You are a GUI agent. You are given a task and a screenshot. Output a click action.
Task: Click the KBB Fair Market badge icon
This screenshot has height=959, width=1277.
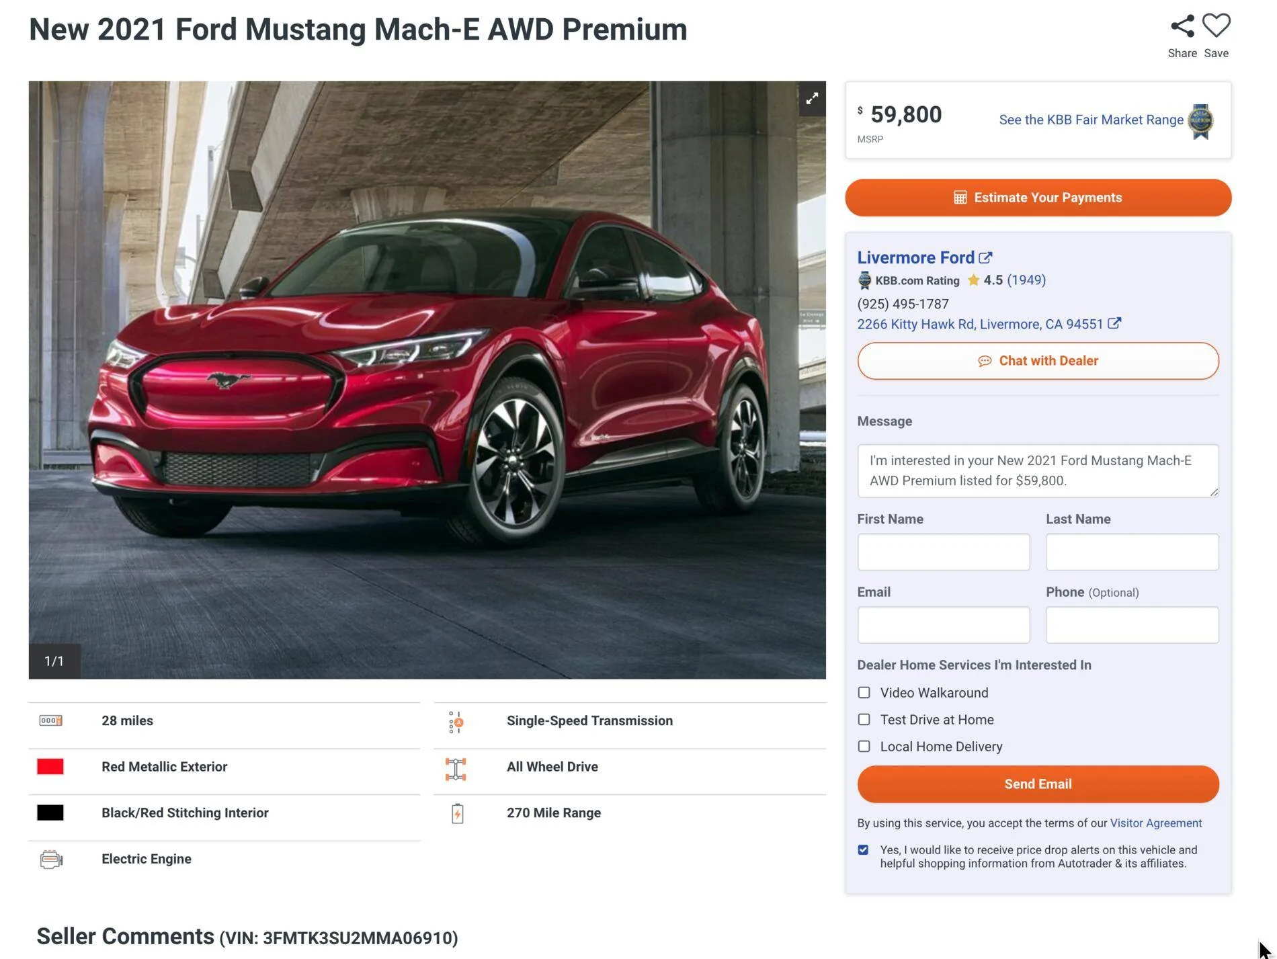tap(1200, 122)
